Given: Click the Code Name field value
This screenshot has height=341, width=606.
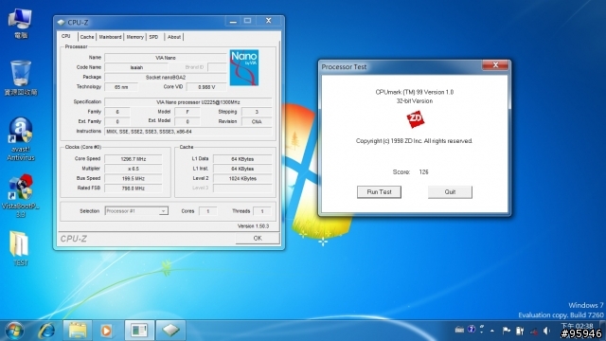Looking at the screenshot, I should coord(136,67).
